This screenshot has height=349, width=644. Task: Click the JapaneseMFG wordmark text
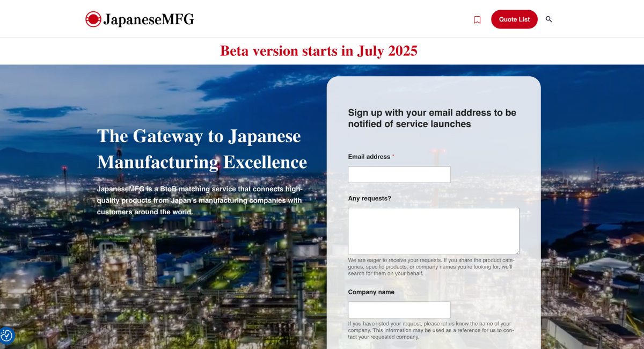(149, 20)
